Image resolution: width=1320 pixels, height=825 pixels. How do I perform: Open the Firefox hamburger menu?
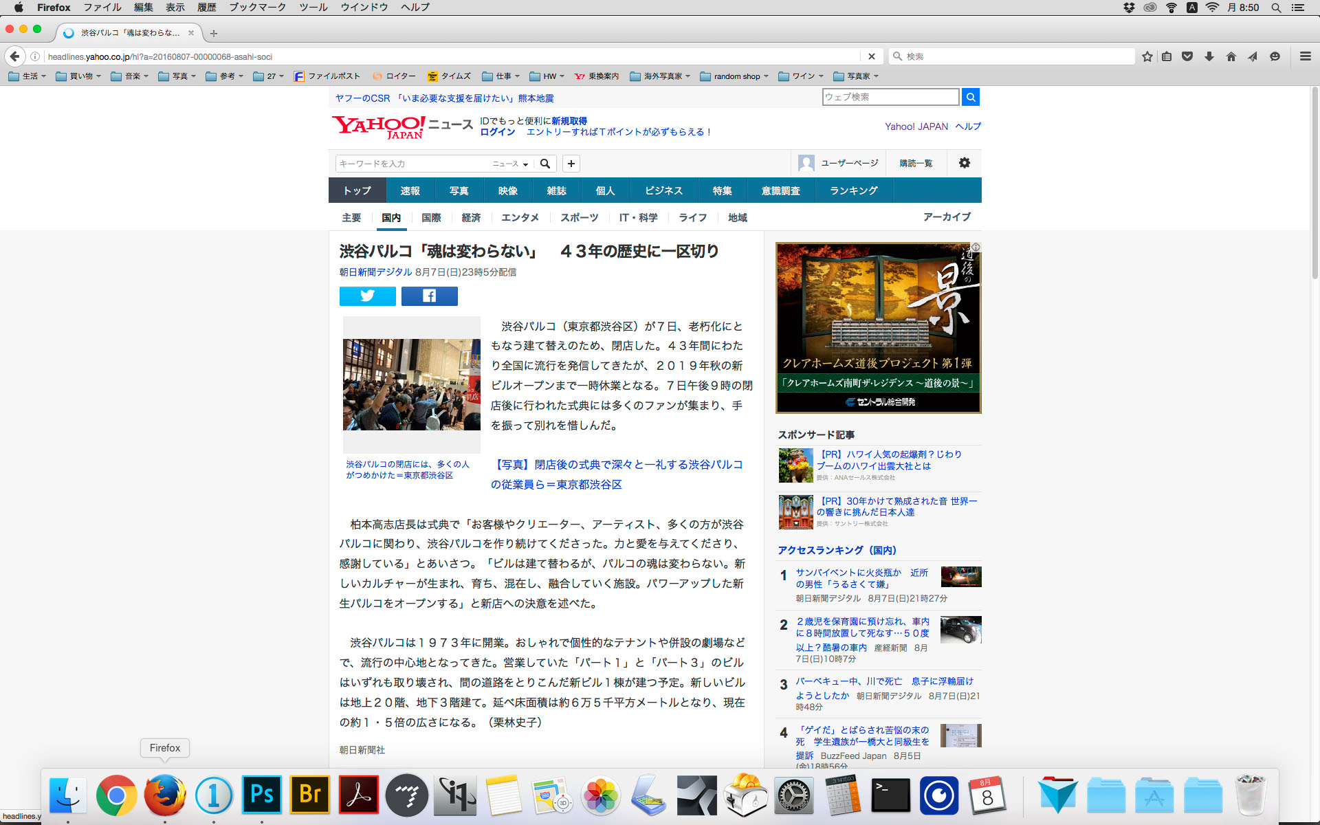[x=1305, y=56]
